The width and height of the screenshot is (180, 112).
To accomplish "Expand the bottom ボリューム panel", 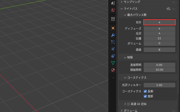I will point(121,111).
